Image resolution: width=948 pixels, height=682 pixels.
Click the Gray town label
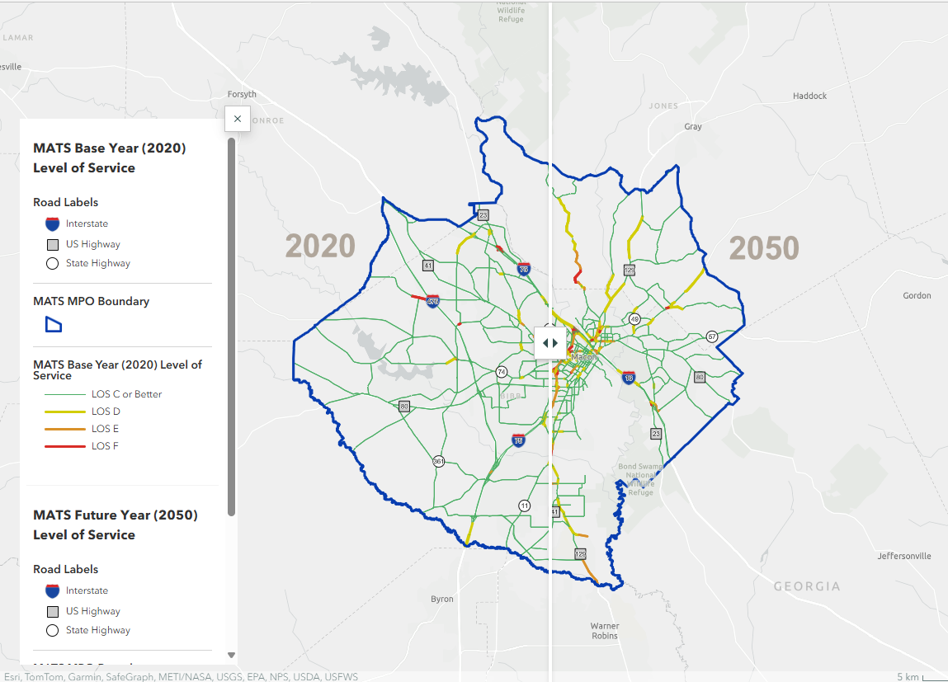click(x=693, y=127)
